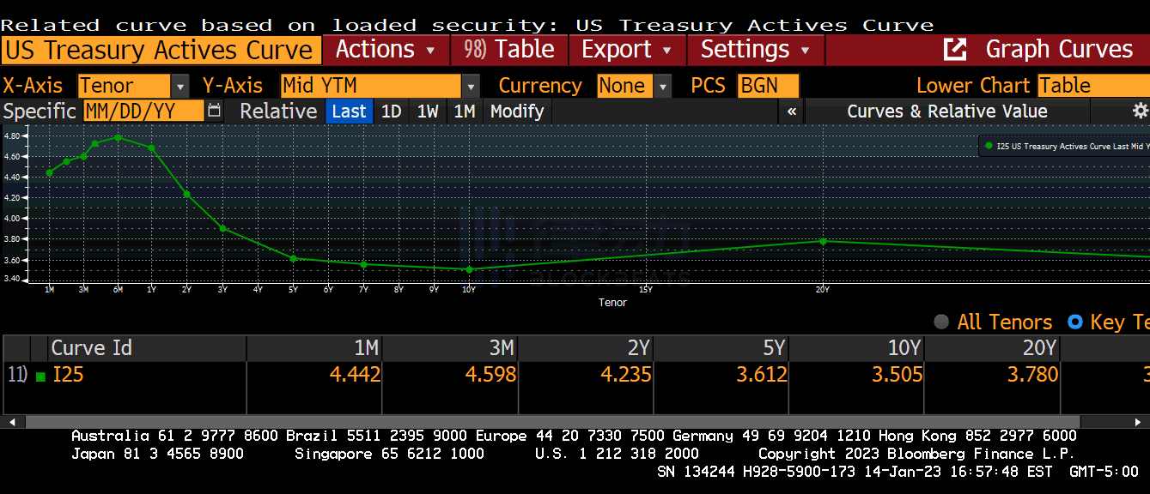Click the 2Y column header
This screenshot has height=494, width=1150.
click(586, 347)
